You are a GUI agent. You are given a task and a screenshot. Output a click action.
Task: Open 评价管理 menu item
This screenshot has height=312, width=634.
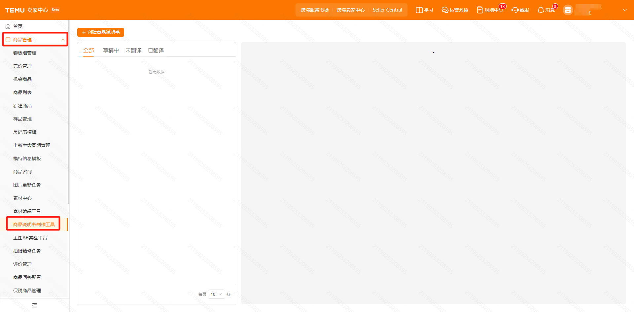point(22,264)
